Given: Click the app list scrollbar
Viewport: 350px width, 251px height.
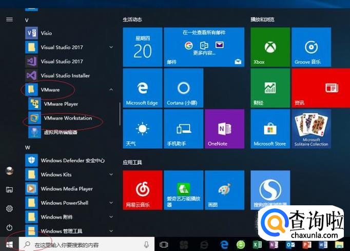Looking at the screenshot, I should click(x=120, y=114).
